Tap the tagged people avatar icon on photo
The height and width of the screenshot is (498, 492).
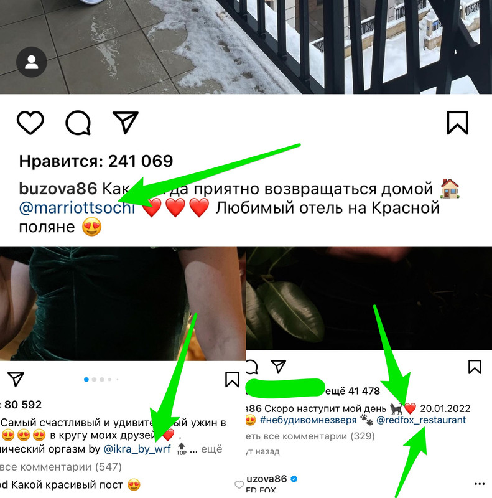tap(32, 62)
